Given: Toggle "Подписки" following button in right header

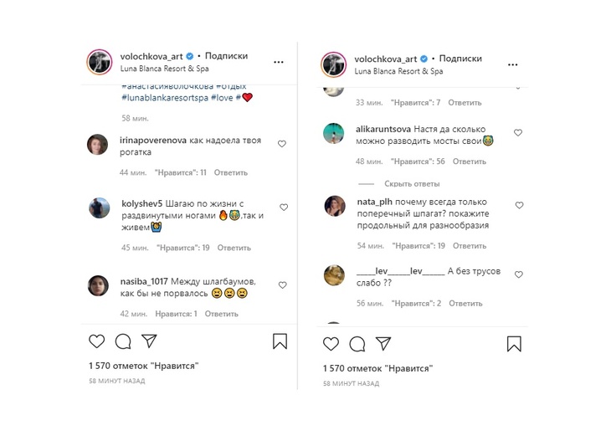Looking at the screenshot, I should pyautogui.click(x=460, y=59).
